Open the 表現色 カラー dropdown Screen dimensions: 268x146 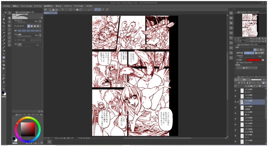pos(247,68)
